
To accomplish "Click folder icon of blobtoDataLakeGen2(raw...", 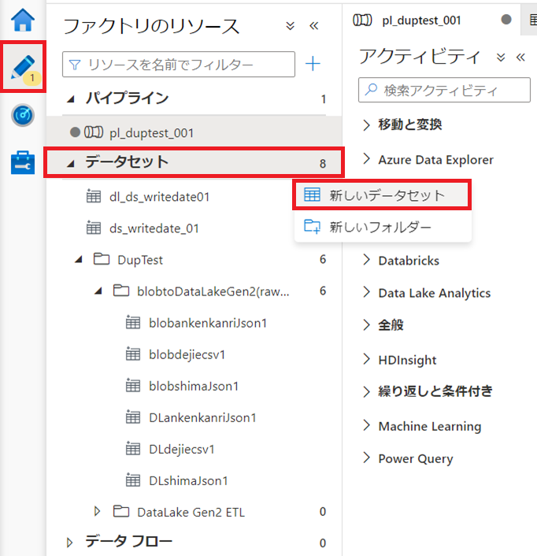I will [x=121, y=291].
